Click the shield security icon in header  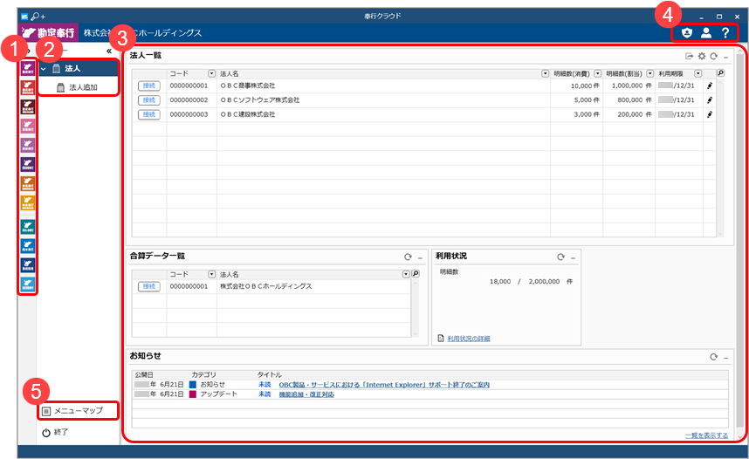(x=687, y=32)
